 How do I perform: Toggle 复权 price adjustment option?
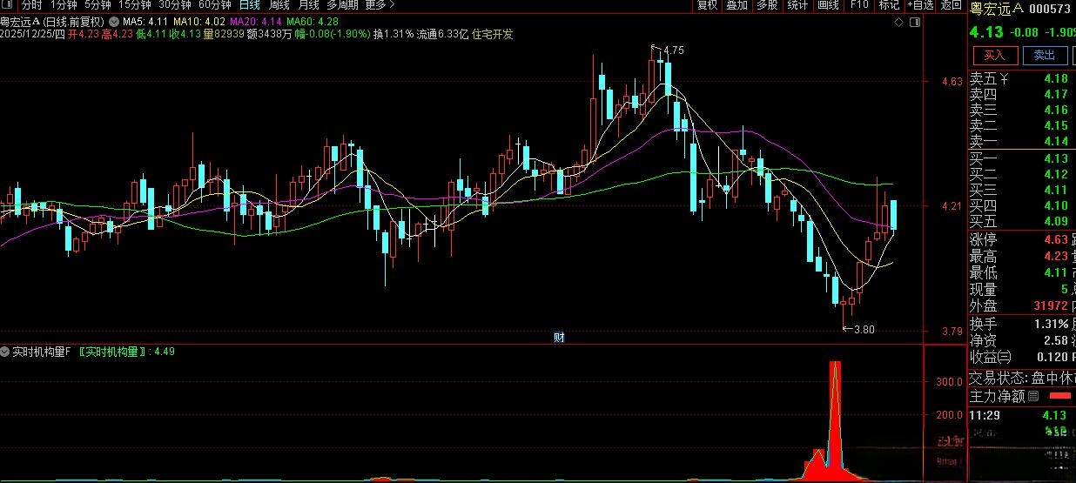click(x=707, y=5)
